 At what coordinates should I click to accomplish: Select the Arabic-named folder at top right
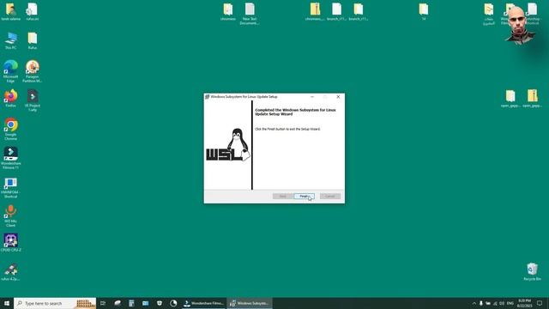489,14
